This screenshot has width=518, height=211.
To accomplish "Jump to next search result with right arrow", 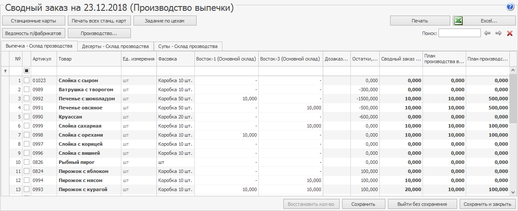I will pos(498,33).
